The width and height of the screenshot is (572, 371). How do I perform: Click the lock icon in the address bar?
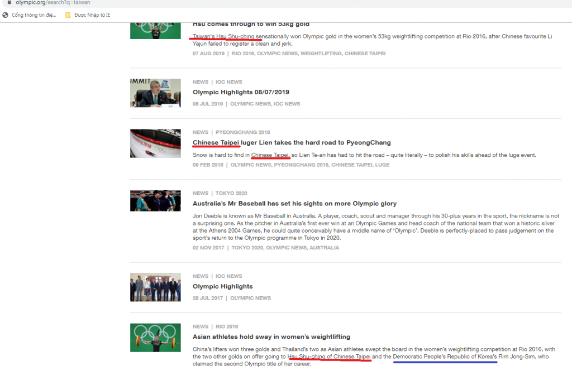point(9,2)
